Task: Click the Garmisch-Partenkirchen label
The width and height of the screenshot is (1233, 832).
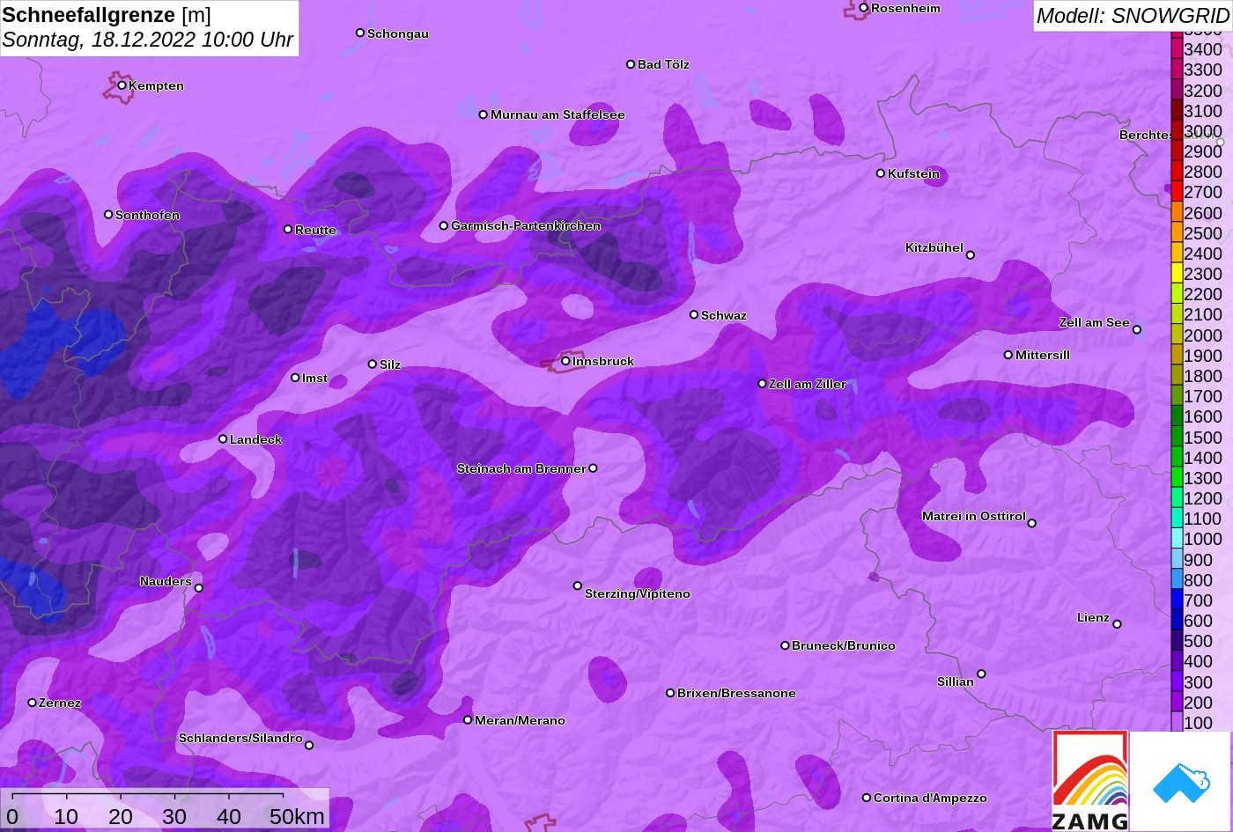Action: (x=526, y=225)
